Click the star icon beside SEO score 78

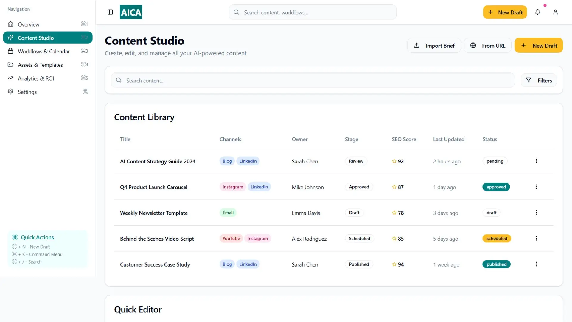point(394,213)
